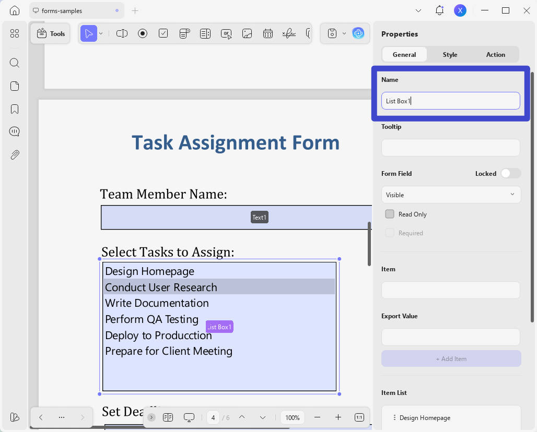Select the date field tool
537x432 pixels.
click(x=268, y=33)
